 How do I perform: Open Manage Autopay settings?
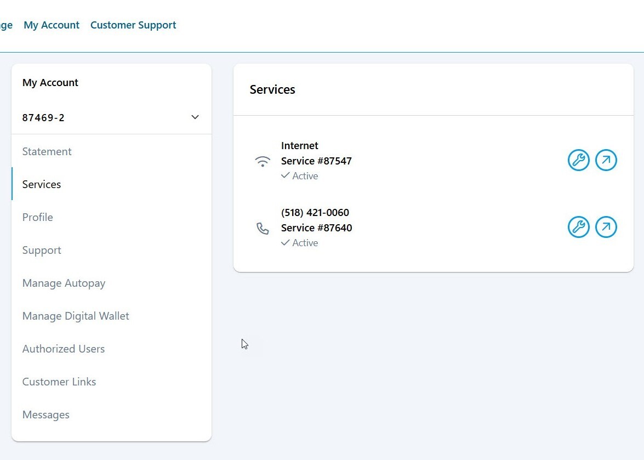click(x=64, y=283)
